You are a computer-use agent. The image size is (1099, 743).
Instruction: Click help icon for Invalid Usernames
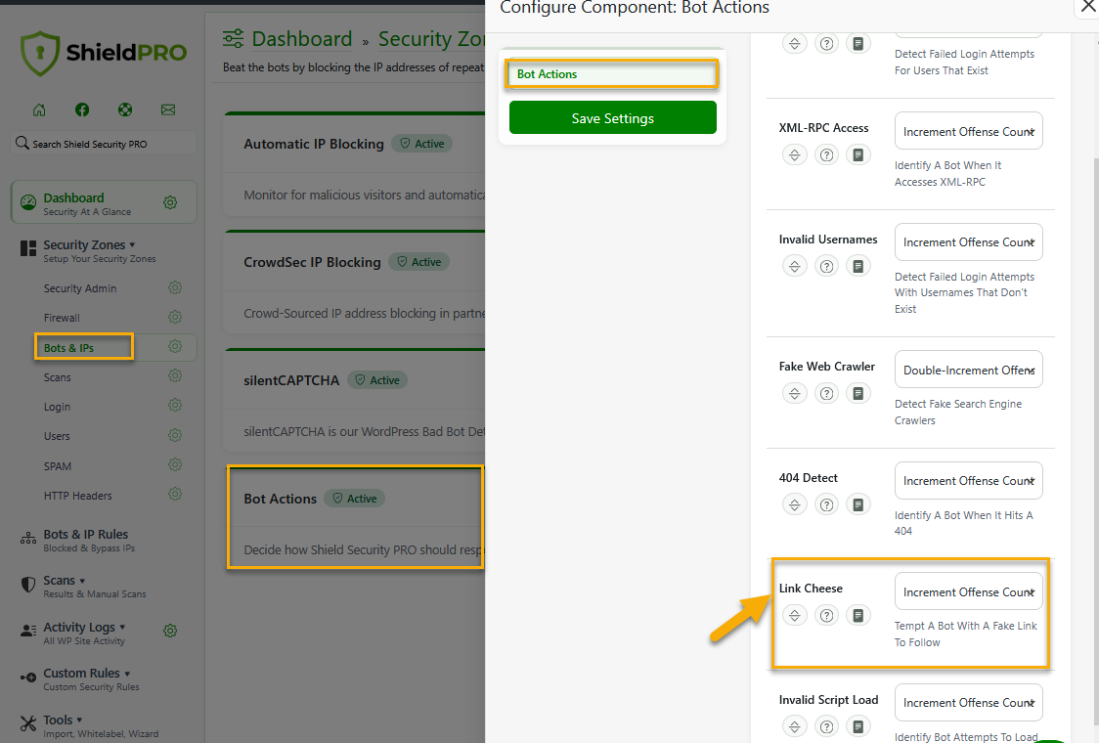(826, 266)
